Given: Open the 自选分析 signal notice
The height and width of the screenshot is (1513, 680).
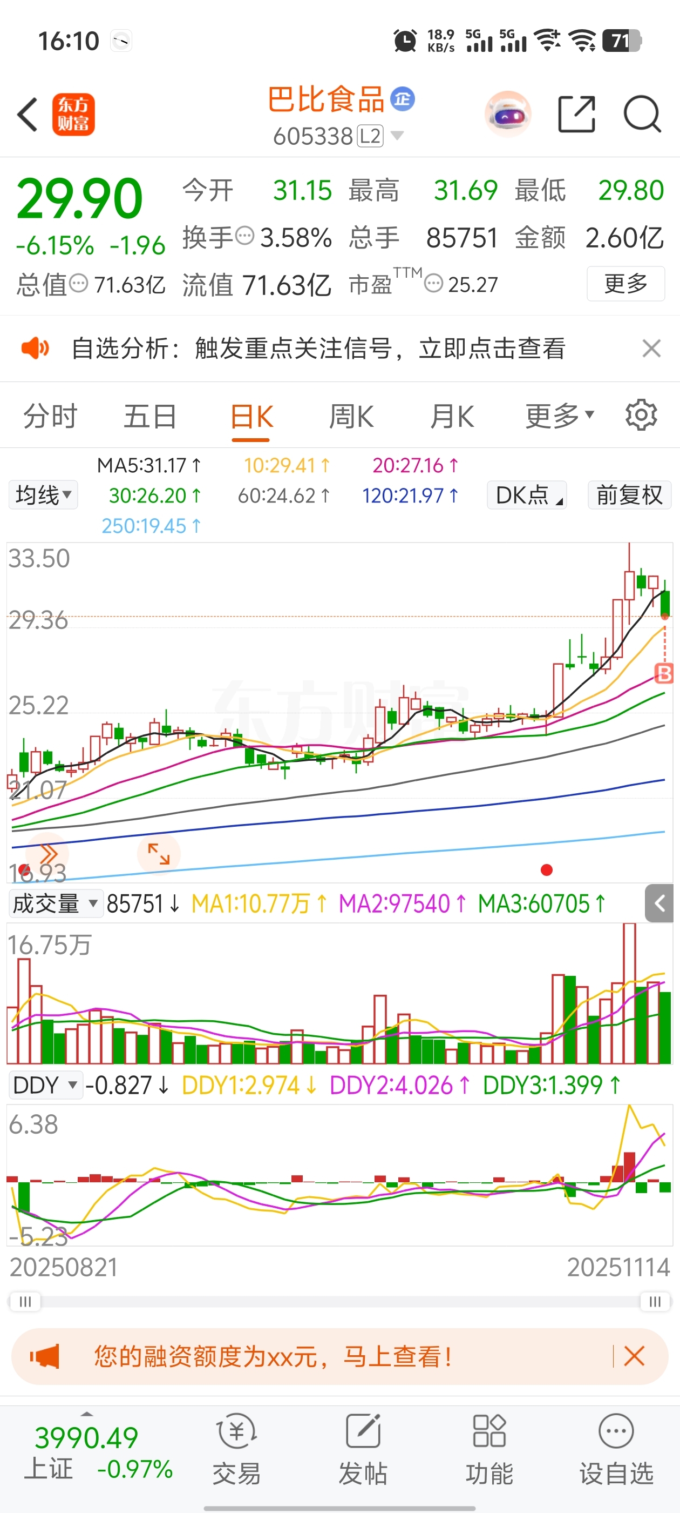Looking at the screenshot, I should (x=318, y=349).
